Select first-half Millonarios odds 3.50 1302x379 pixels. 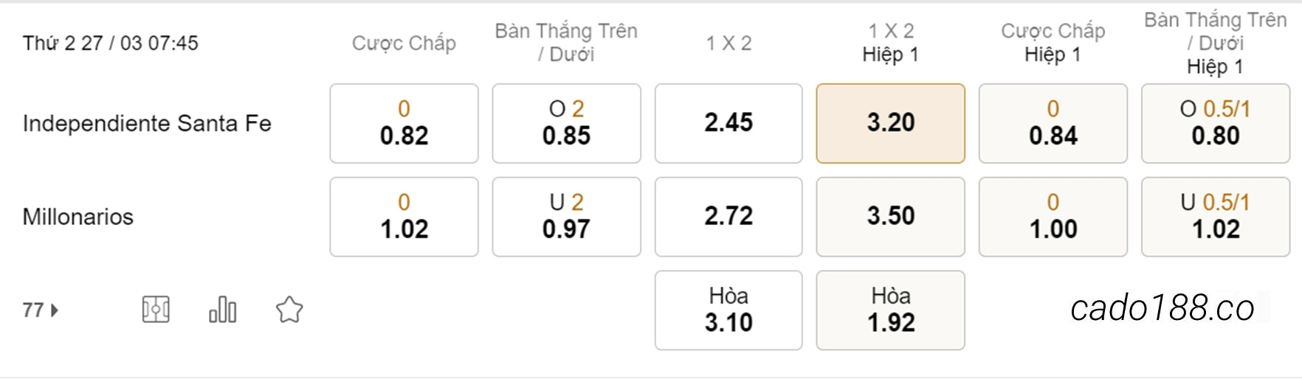891,217
